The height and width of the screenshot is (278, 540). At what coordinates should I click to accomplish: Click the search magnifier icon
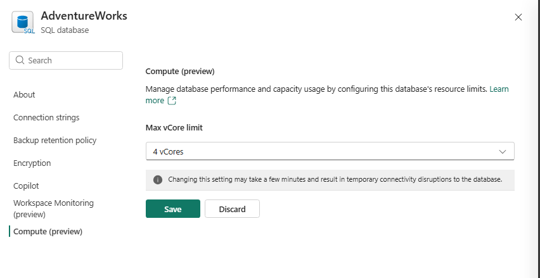point(20,60)
